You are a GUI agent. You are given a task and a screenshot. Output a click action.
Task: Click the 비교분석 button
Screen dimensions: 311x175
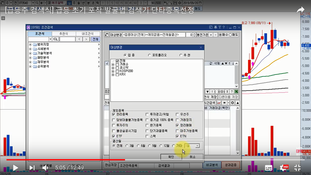212,165
